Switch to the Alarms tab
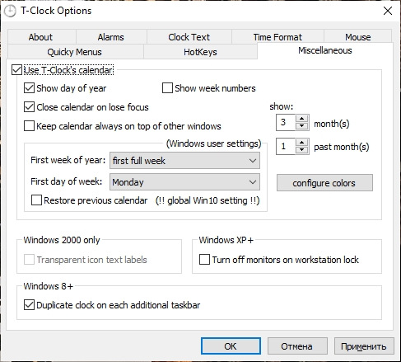This screenshot has width=401, height=362. pyautogui.click(x=111, y=37)
